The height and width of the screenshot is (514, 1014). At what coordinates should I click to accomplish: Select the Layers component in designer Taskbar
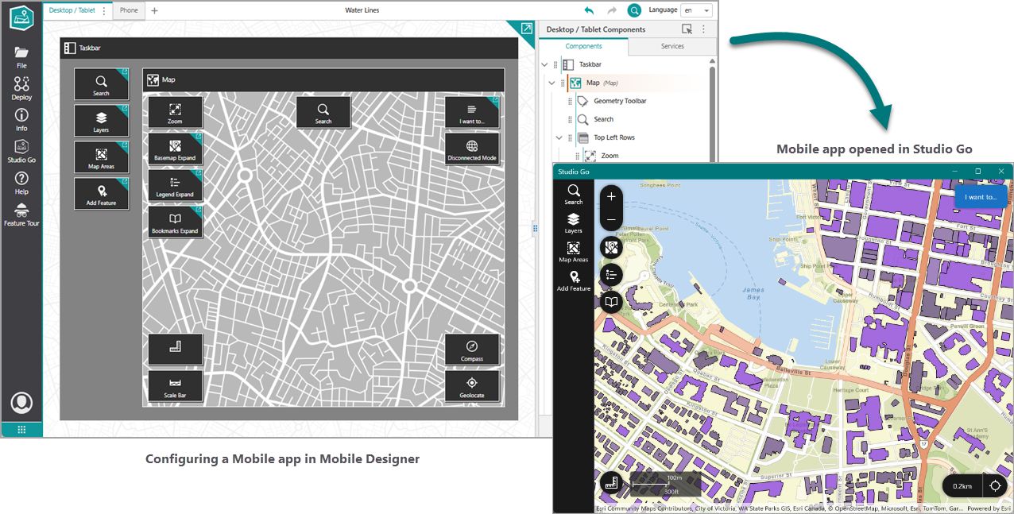(x=101, y=121)
